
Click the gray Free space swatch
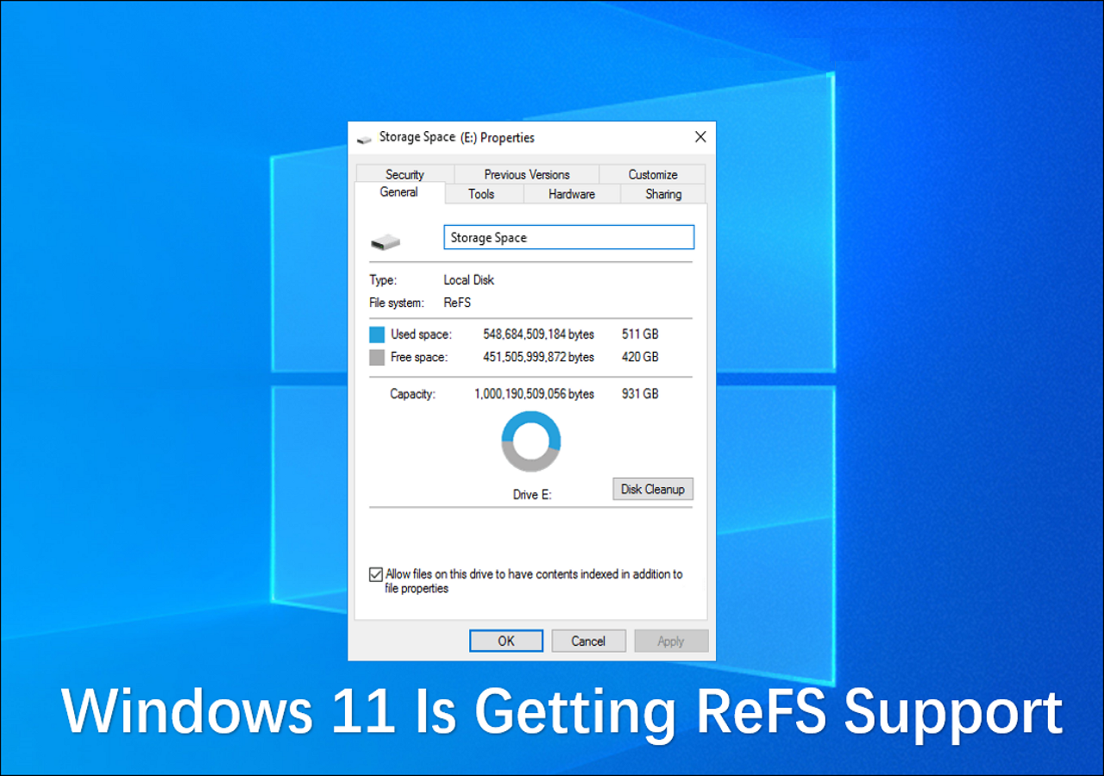tap(377, 357)
